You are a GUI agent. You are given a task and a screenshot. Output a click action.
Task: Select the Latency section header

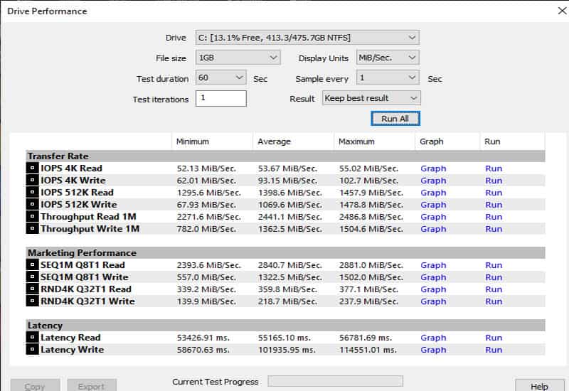[x=285, y=326]
